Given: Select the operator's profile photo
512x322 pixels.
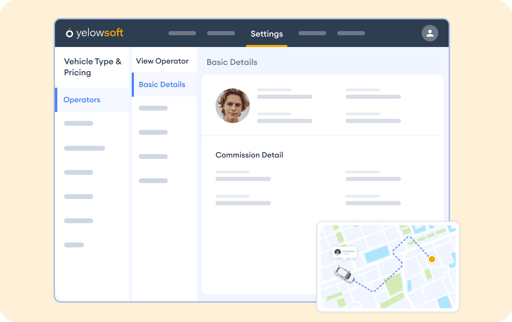Looking at the screenshot, I should (x=233, y=106).
